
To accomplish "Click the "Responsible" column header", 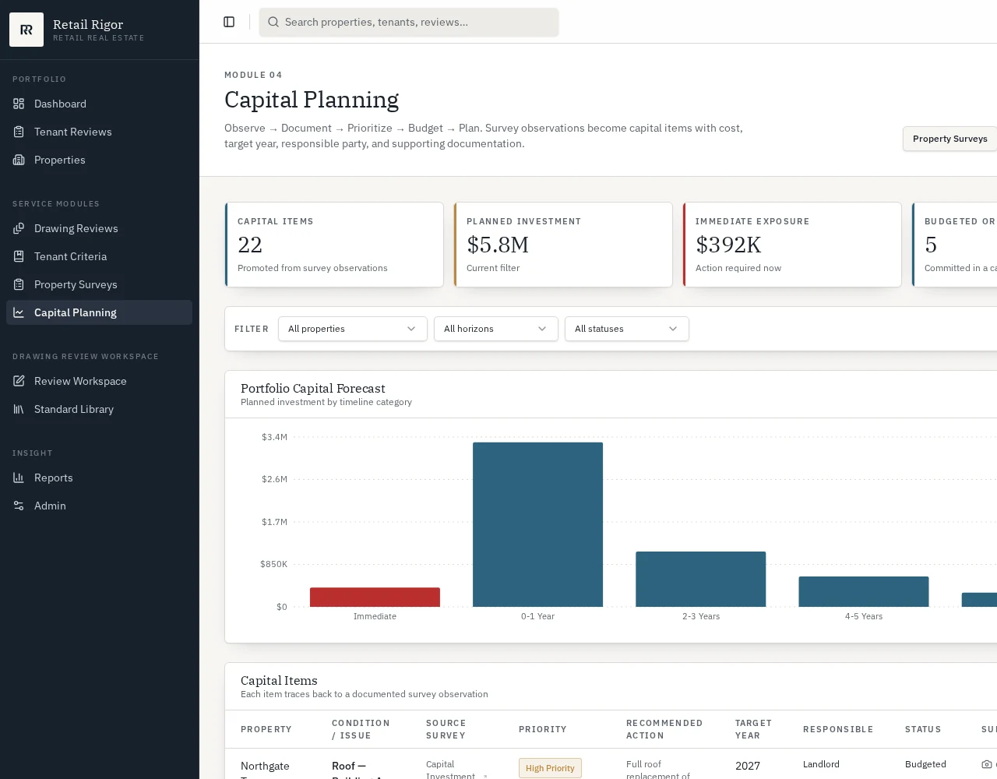I will [x=838, y=729].
